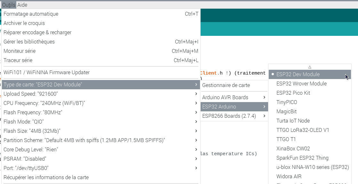
Task: Choose ESP32 Wrover Module board
Action: [x=301, y=84]
